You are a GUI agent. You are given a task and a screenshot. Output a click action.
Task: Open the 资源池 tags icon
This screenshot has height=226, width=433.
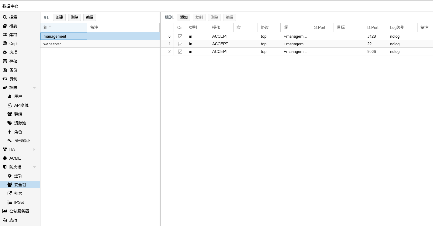[x=10, y=123]
